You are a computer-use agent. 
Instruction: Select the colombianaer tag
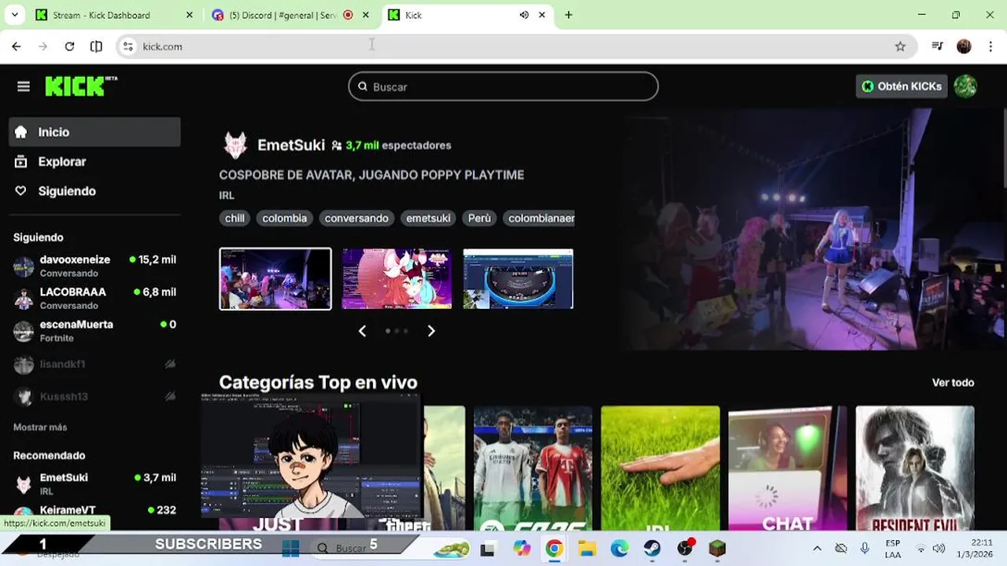pos(539,219)
